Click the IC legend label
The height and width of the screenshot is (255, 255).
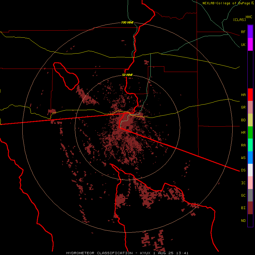click(x=243, y=183)
